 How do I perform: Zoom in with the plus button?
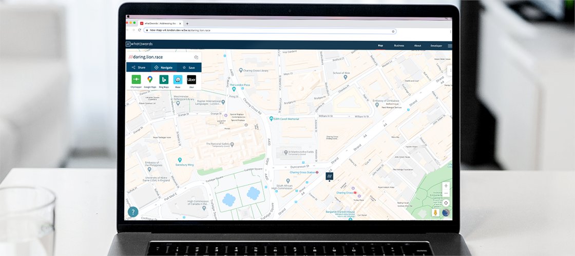point(446,185)
